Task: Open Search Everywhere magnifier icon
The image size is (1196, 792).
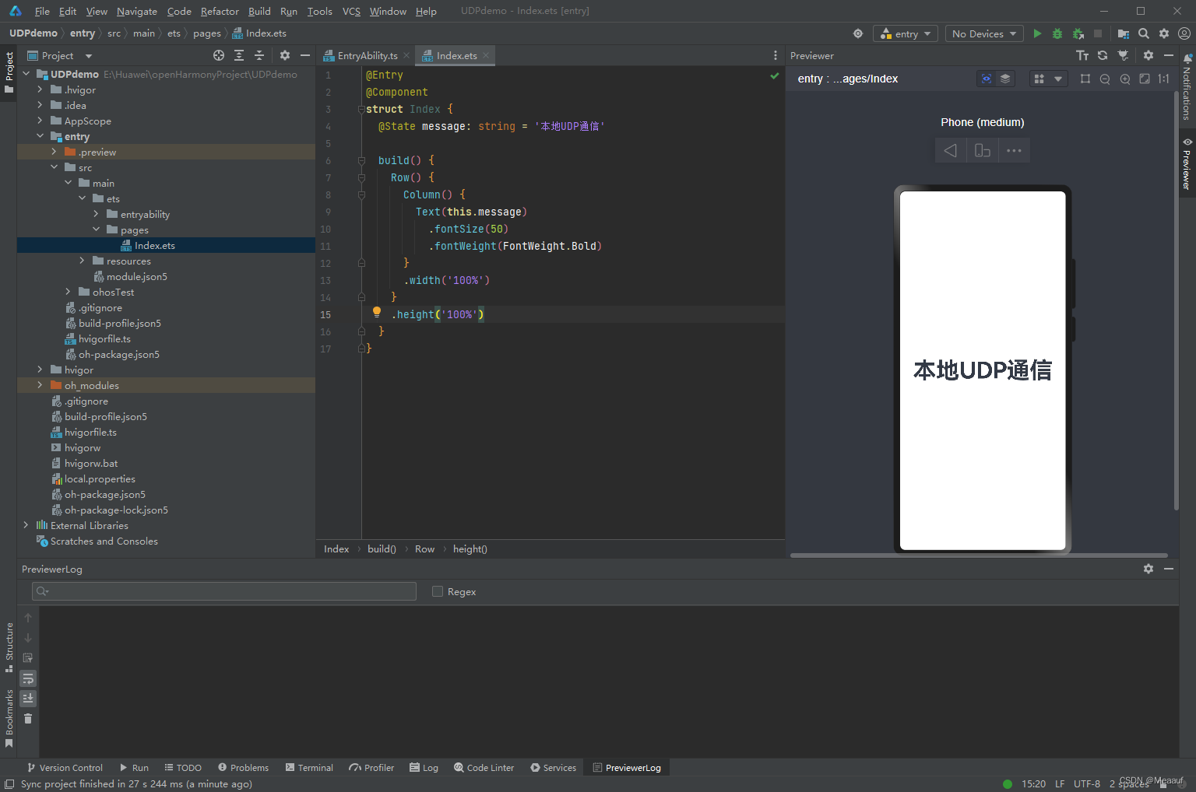Action: coord(1144,33)
